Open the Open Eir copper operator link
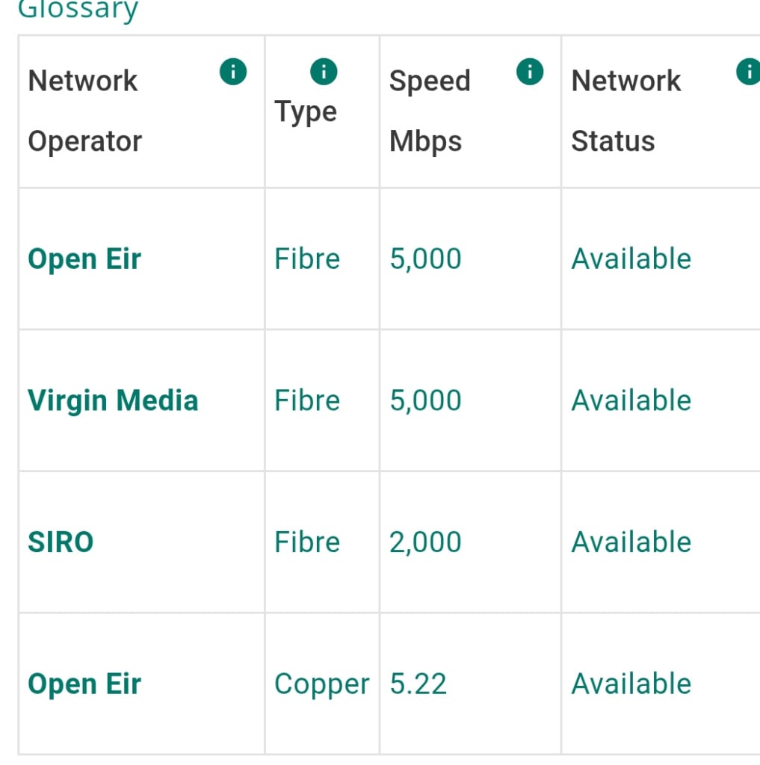The height and width of the screenshot is (765, 760). point(84,684)
